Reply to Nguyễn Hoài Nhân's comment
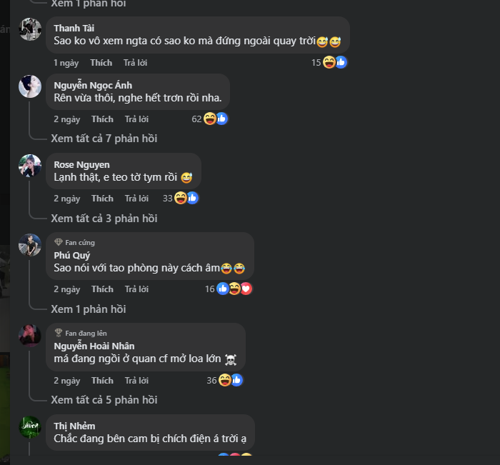Image resolution: width=500 pixels, height=465 pixels. 136,381
